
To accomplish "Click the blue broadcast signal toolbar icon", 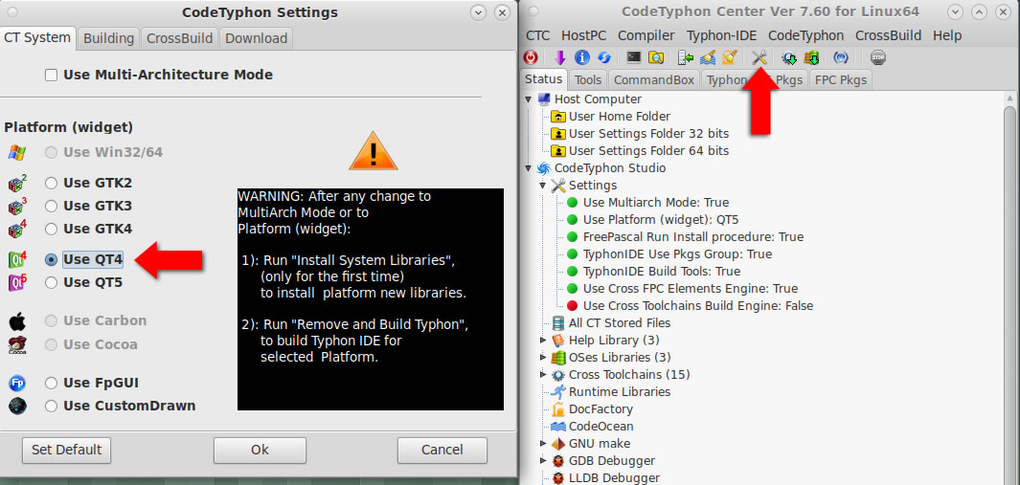I will (x=841, y=57).
